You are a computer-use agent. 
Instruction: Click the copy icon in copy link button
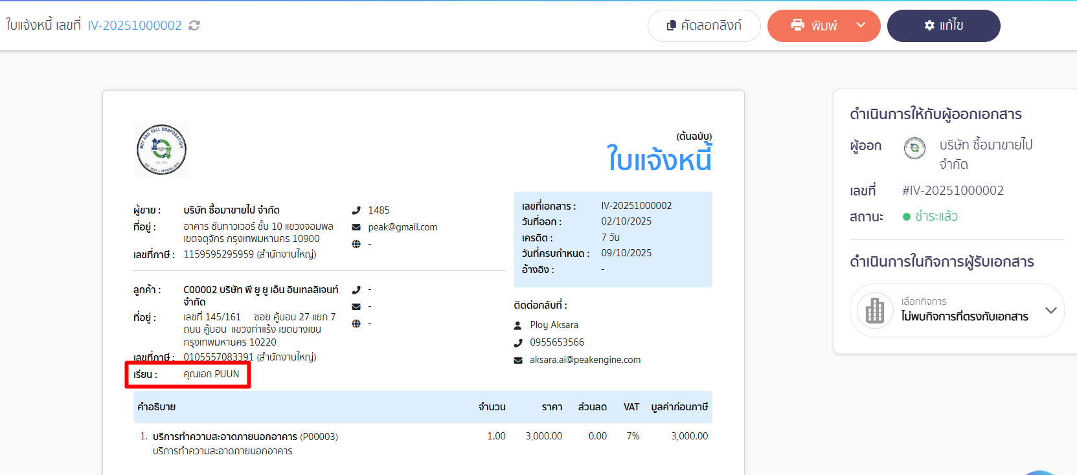click(672, 25)
